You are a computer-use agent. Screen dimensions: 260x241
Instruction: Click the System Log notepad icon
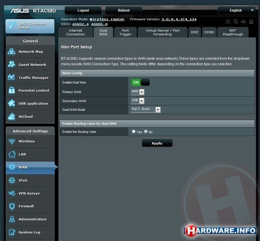point(12,232)
